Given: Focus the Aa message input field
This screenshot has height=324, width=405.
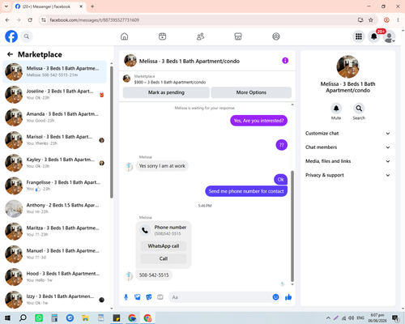Looking at the screenshot, I should 220,297.
